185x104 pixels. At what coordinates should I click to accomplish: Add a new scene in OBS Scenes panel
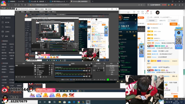tap(16, 77)
